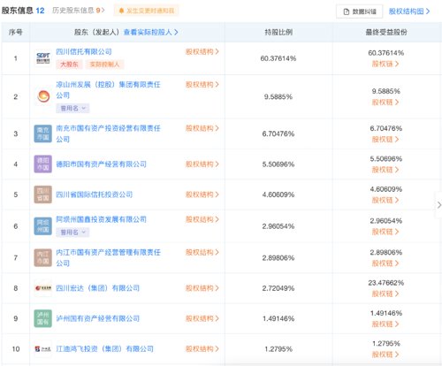Click the 大股东 tag on 四川信托
Image resolution: width=442 pixels, height=366 pixels.
tap(69, 65)
